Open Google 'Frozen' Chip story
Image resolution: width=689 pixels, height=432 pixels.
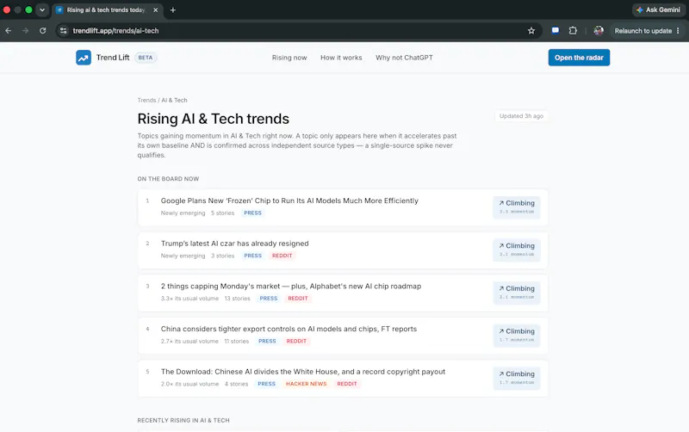pyautogui.click(x=289, y=201)
